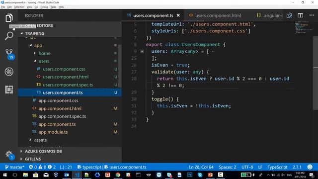Open the Debug view in the activity bar

coord(9,72)
